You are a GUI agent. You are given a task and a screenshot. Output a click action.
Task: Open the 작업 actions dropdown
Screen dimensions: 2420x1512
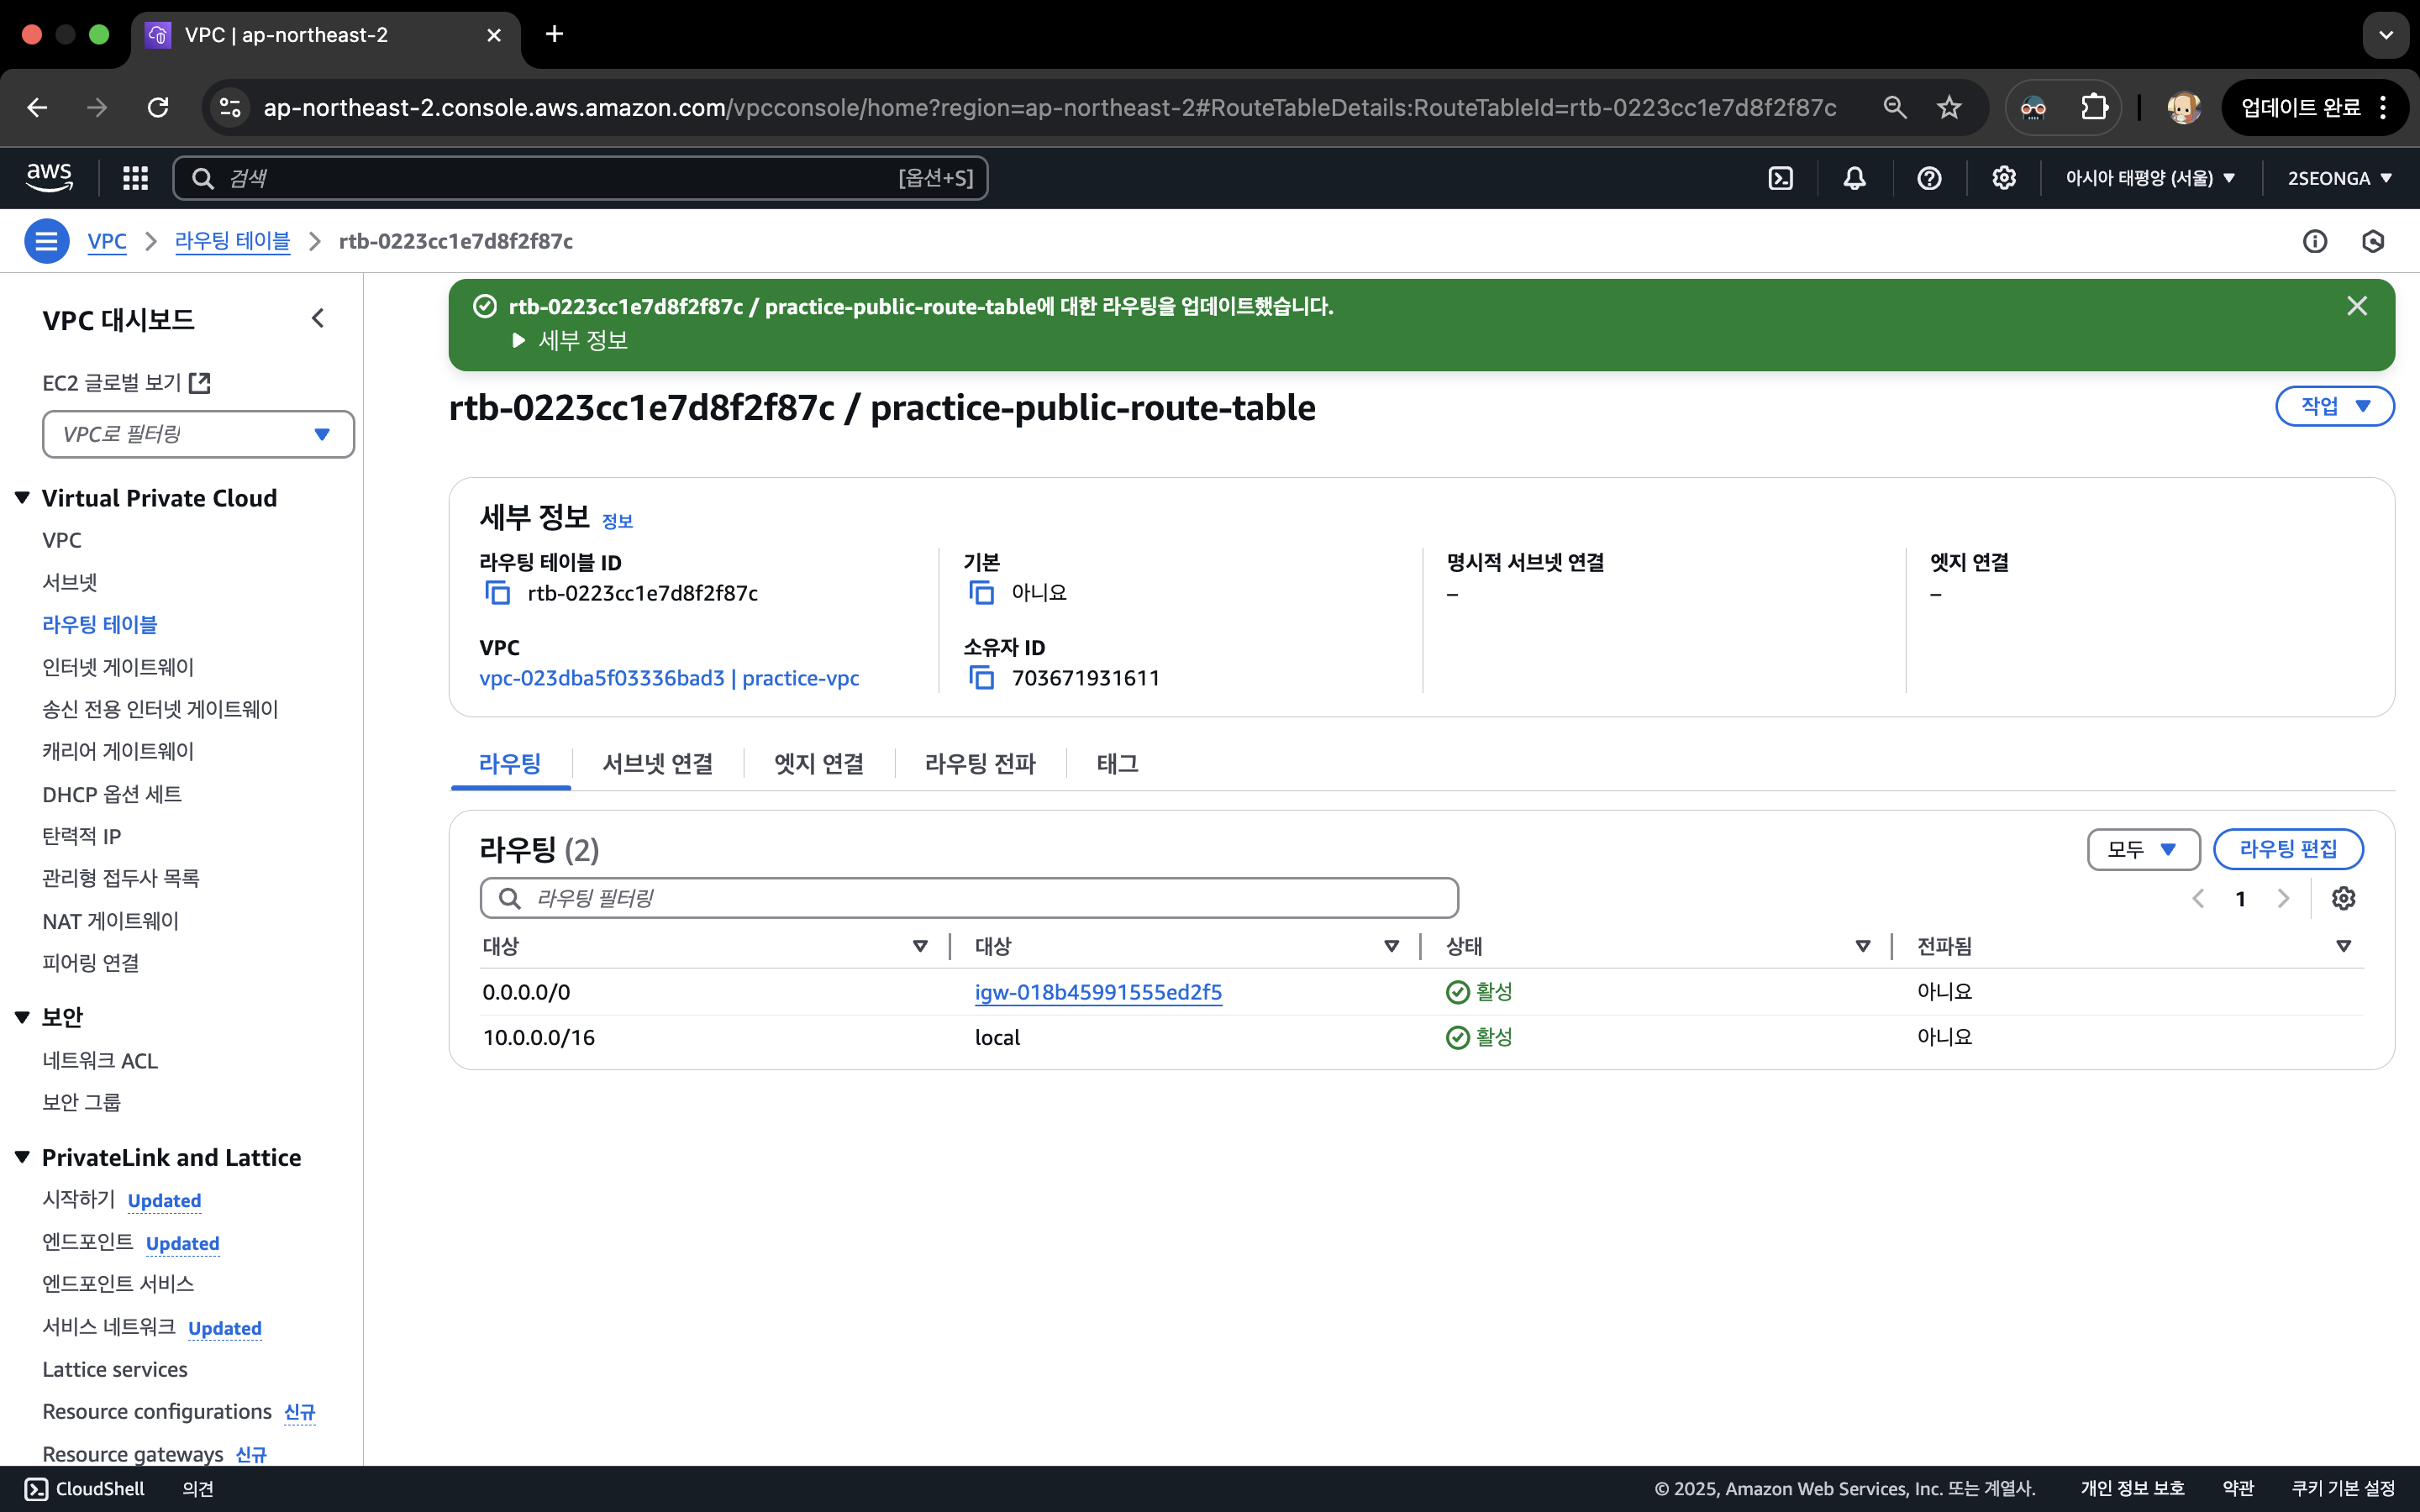point(2334,406)
